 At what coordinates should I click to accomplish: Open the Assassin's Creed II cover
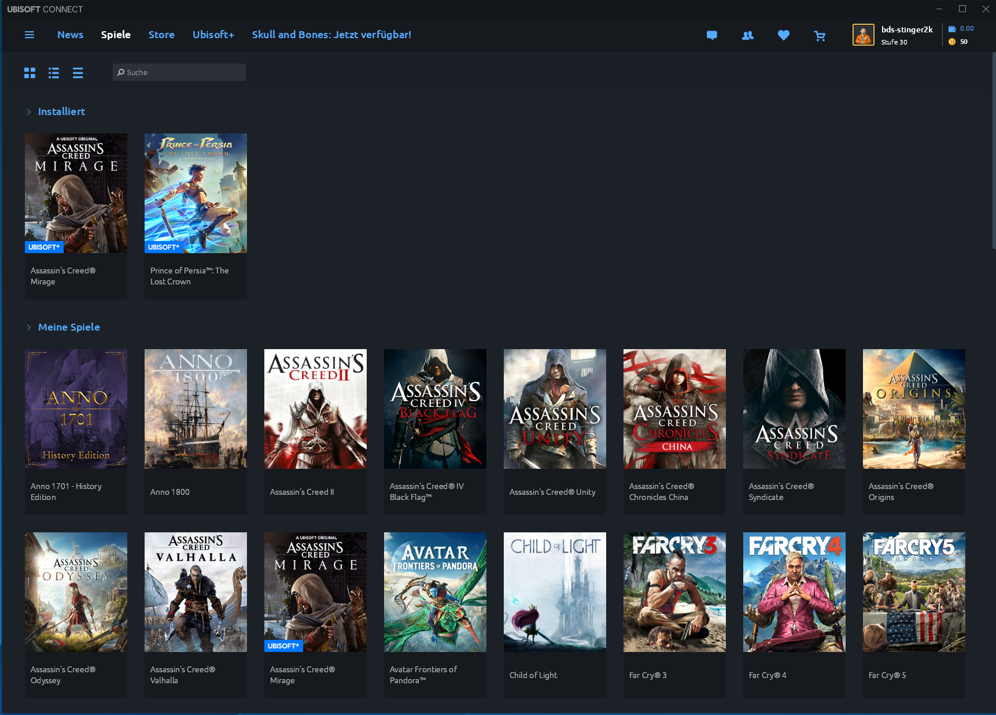pos(315,409)
